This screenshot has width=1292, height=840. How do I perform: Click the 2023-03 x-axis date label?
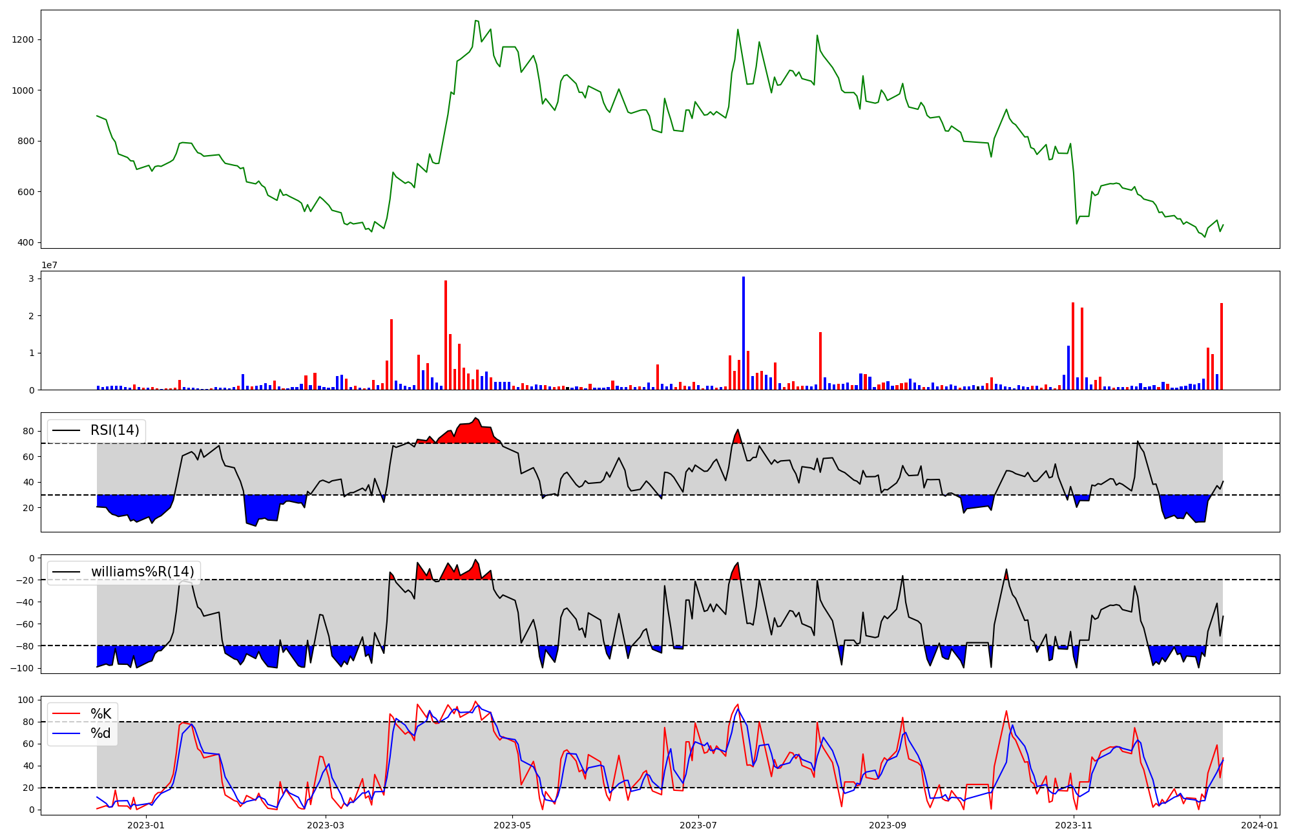(326, 825)
